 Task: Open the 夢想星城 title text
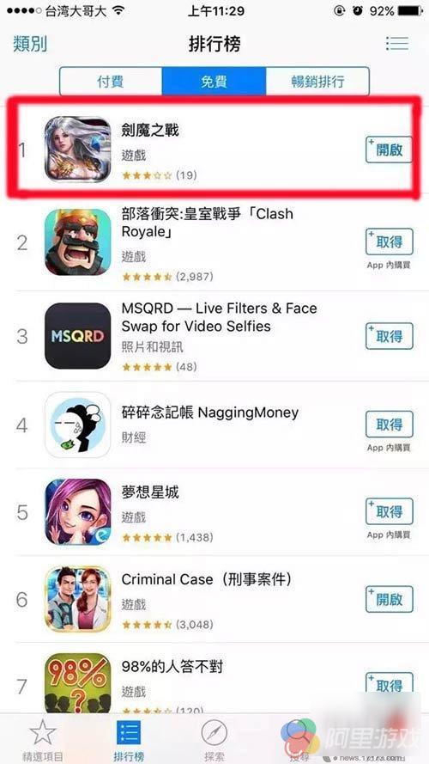150,492
